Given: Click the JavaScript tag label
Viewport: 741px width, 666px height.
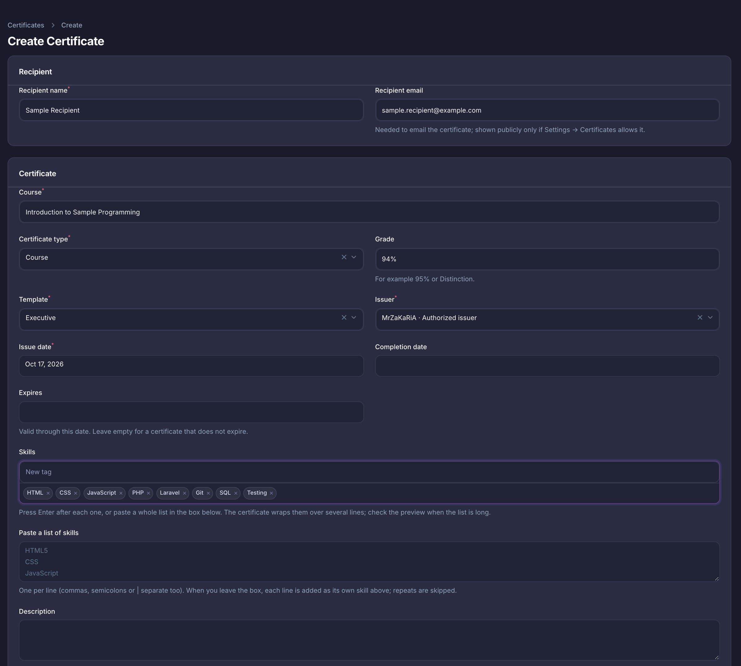Looking at the screenshot, I should tap(102, 493).
